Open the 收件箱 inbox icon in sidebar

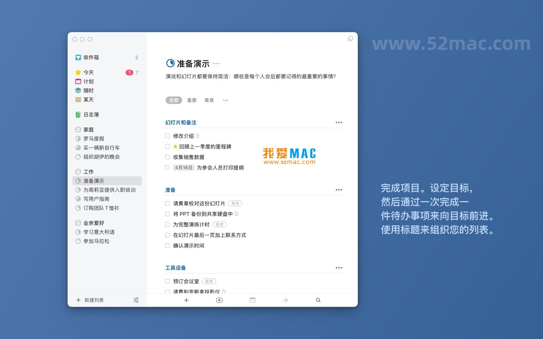(78, 57)
